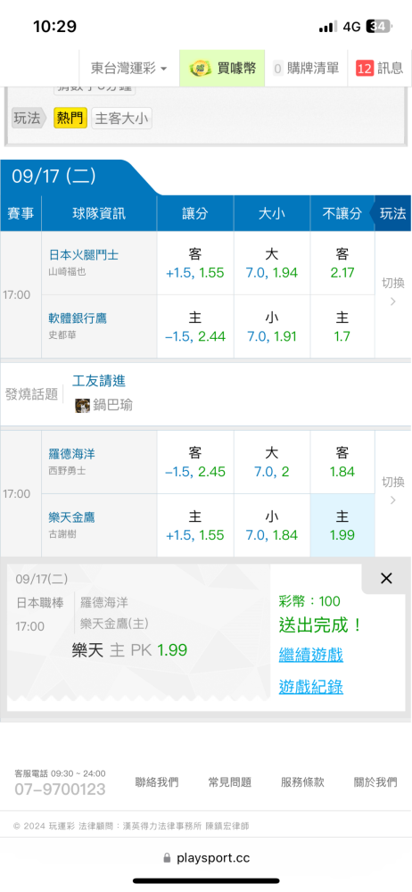The height and width of the screenshot is (892, 412).
Task: Choose 大 7.0, 1.94 over bet
Action: point(272,263)
